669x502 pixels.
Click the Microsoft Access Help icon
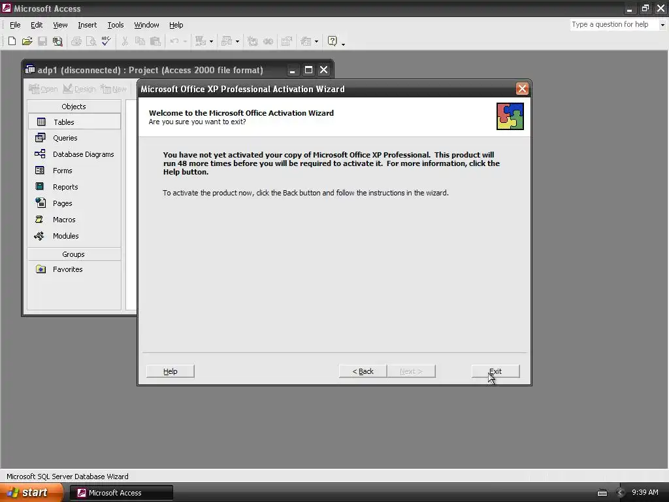point(333,41)
